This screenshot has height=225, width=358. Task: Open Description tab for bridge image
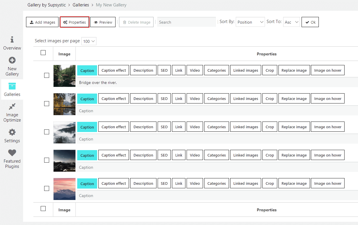pyautogui.click(x=143, y=70)
